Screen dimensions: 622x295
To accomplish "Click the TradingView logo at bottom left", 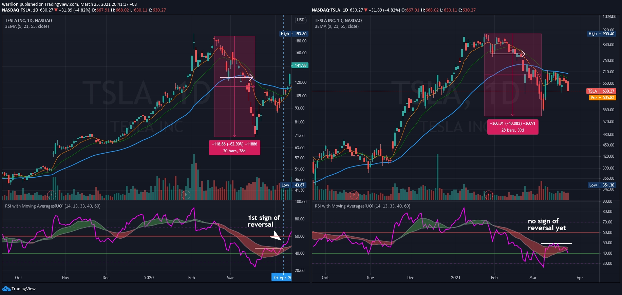I will pyautogui.click(x=19, y=289).
